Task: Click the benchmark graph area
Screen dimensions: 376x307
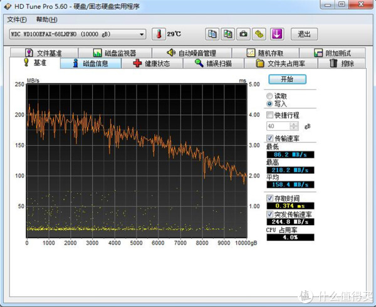Action: click(137, 161)
